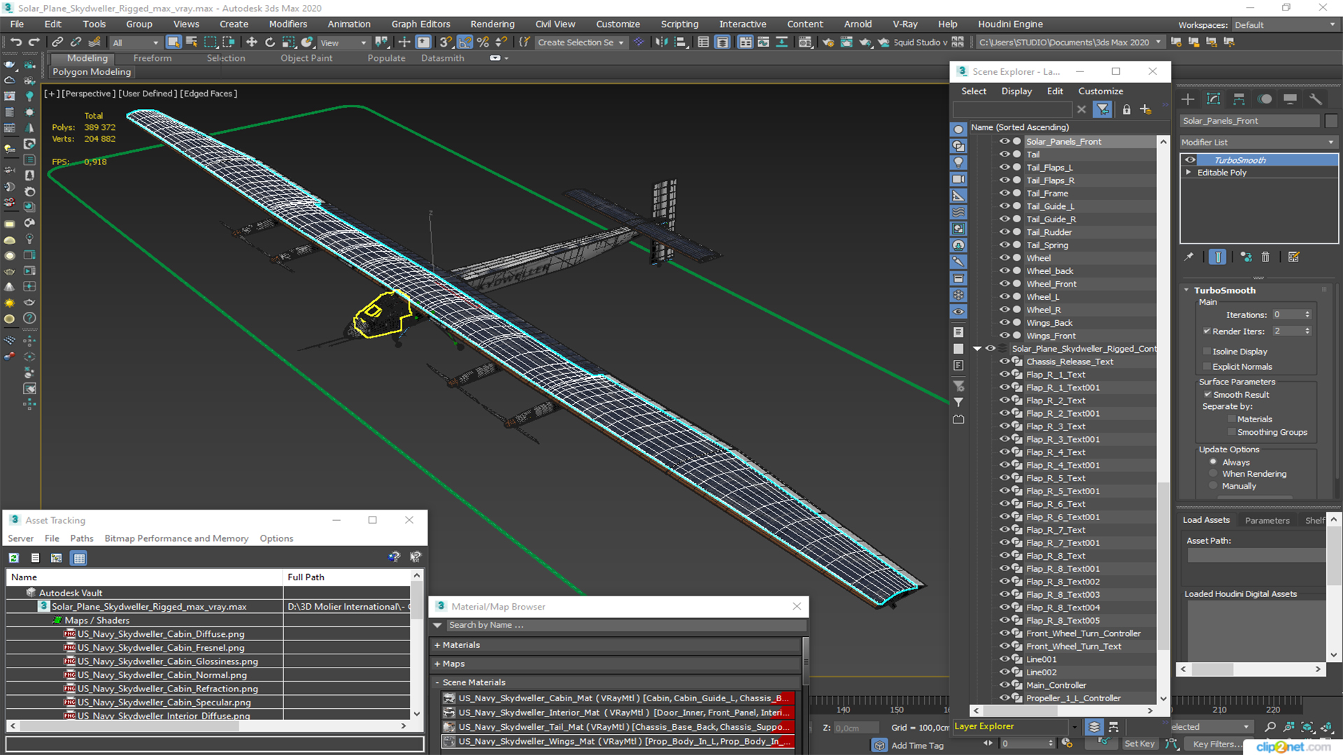Open the Modify tab in command panel
The image size is (1343, 755).
[1214, 99]
